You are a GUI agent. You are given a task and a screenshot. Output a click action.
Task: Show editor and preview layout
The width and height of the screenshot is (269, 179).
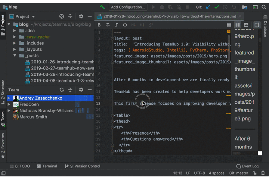coord(238,25)
